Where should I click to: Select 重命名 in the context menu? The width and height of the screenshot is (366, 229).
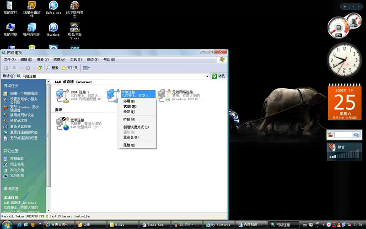(x=137, y=137)
